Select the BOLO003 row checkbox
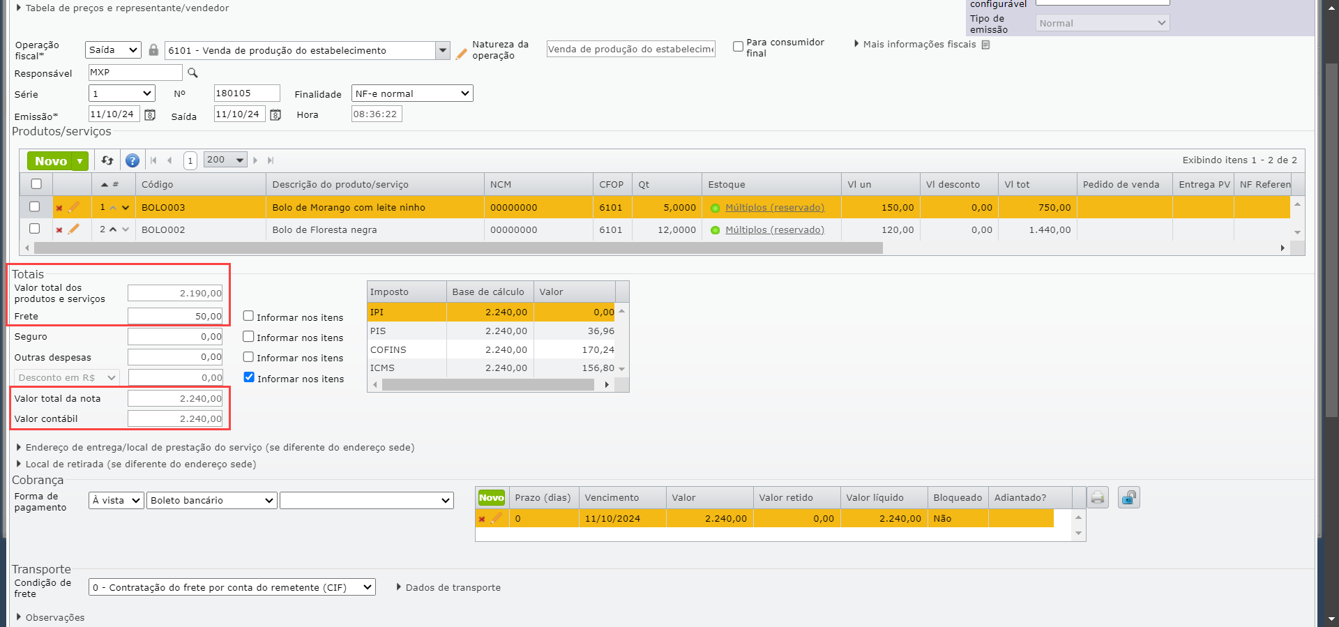 [35, 207]
